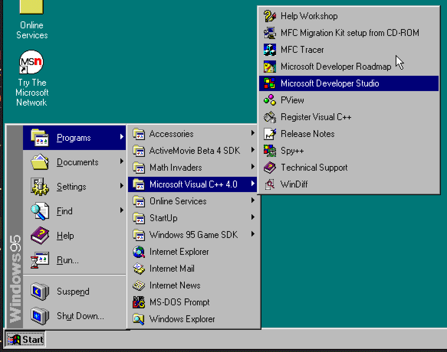This screenshot has width=447, height=352.
Task: Open the Settings menu entry
Action: pos(71,187)
